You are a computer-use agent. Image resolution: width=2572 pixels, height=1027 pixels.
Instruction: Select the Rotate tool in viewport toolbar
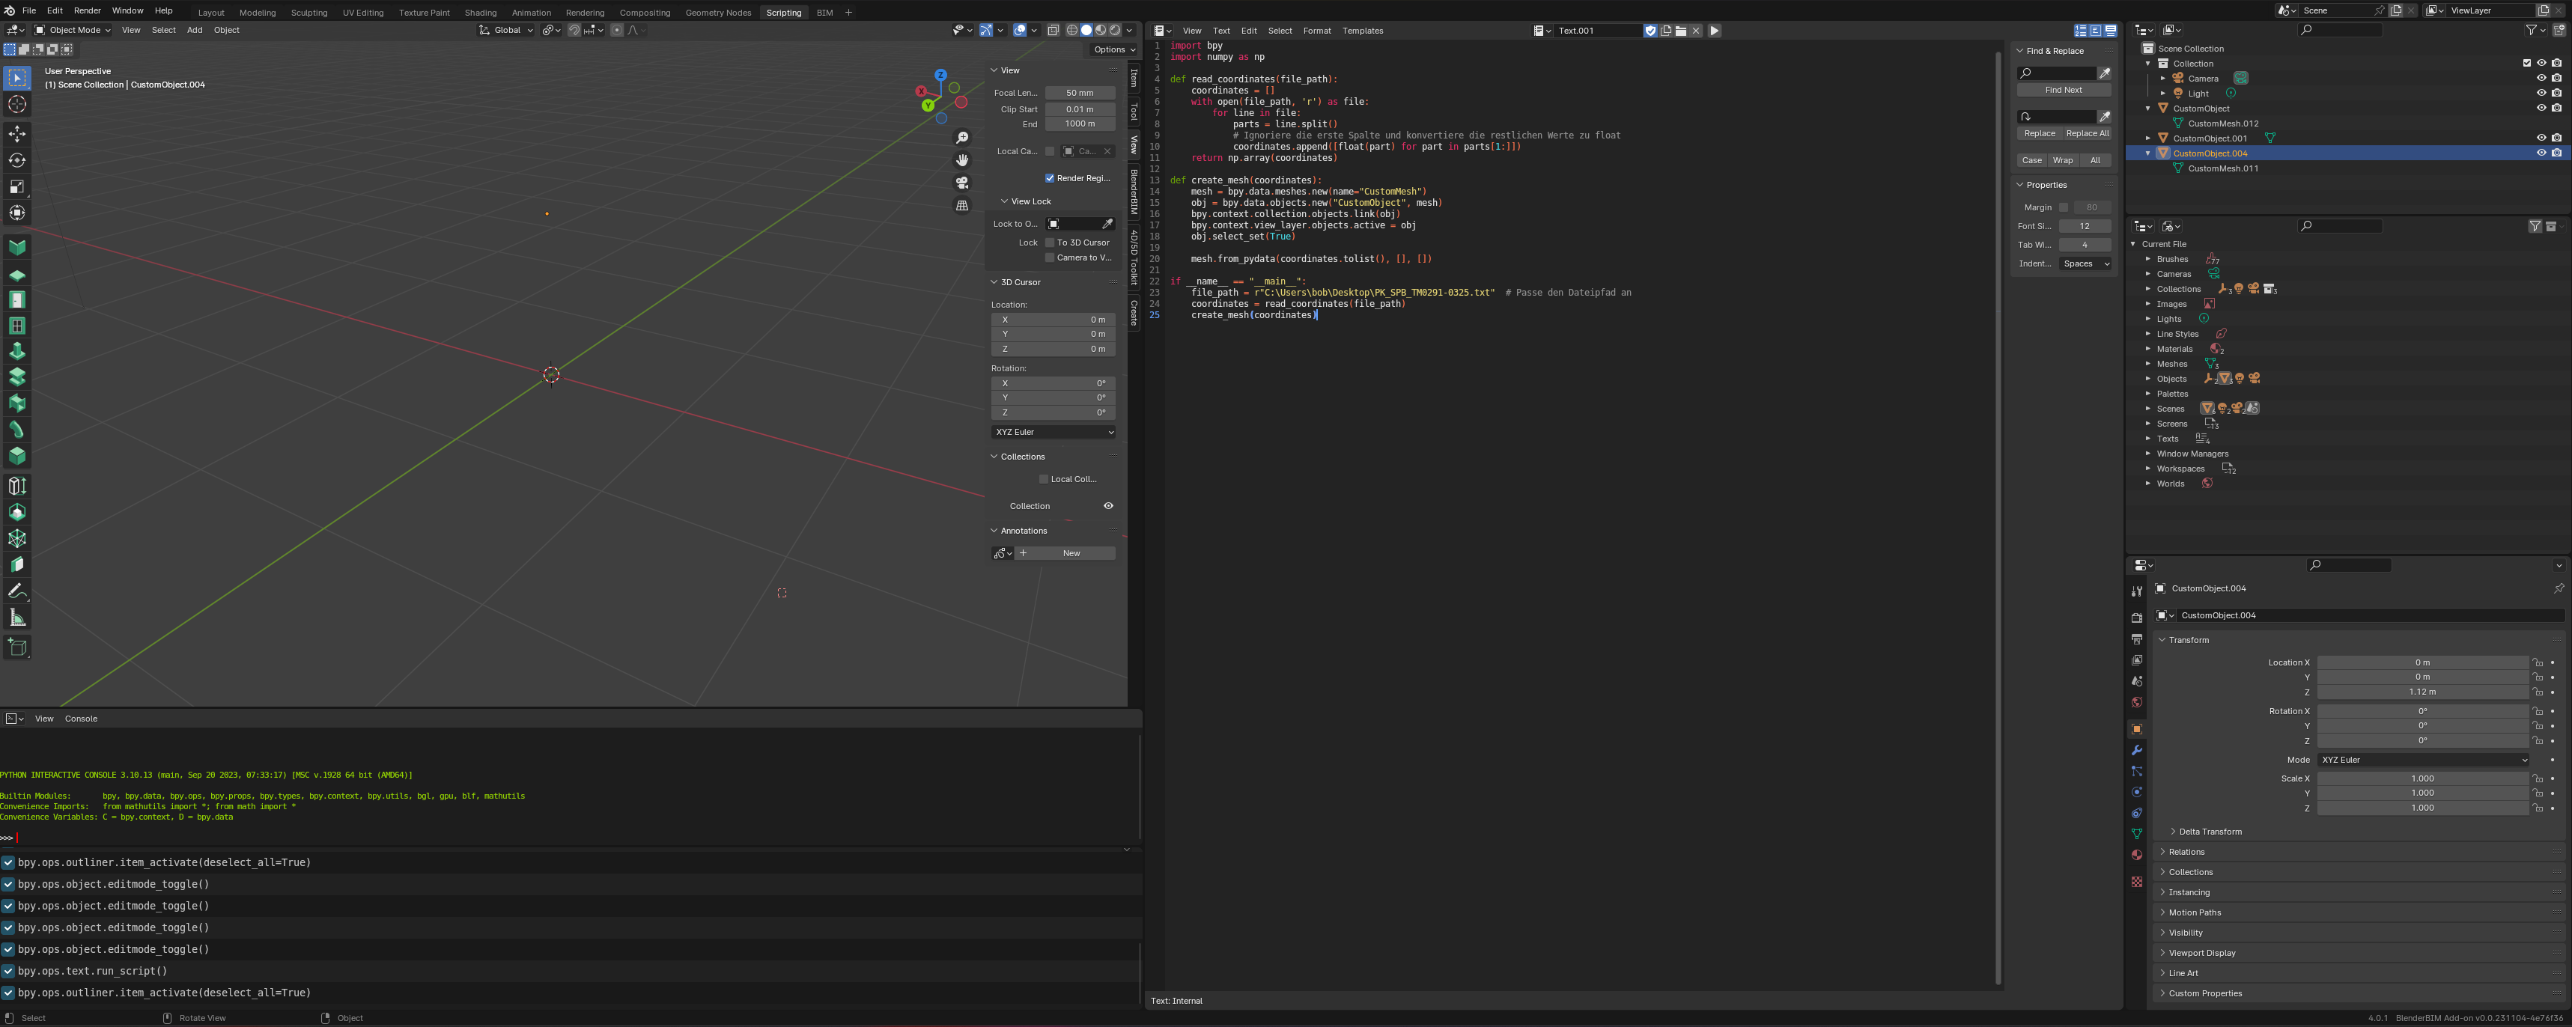tap(17, 159)
